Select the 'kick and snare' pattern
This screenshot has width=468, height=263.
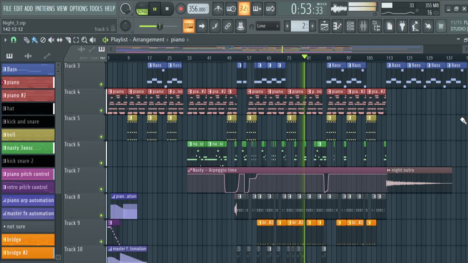point(28,122)
